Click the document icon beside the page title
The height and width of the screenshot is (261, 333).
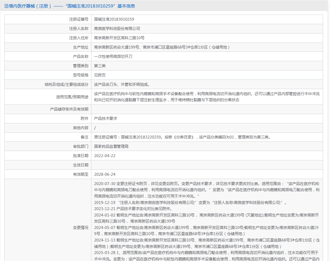tap(6, 6)
